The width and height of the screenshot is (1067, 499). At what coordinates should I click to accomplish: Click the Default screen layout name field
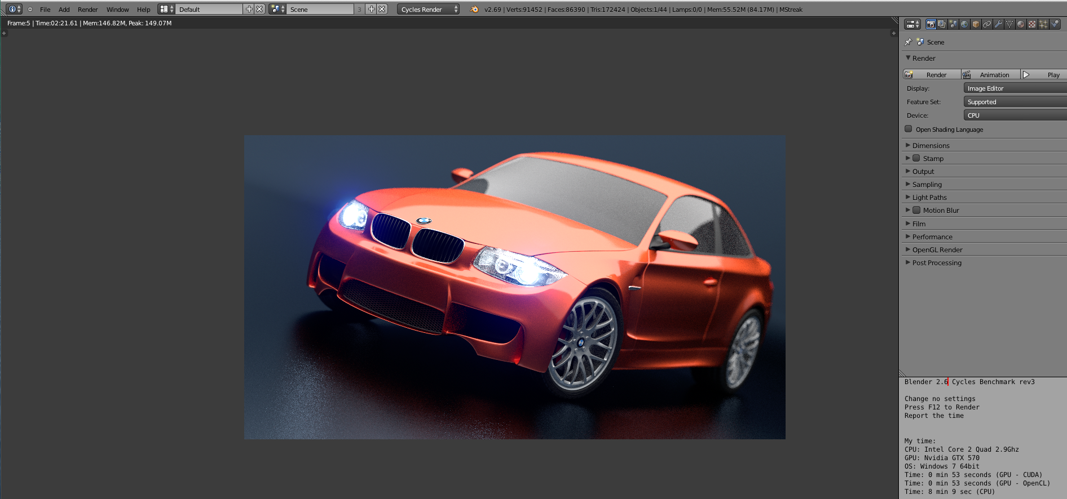209,9
